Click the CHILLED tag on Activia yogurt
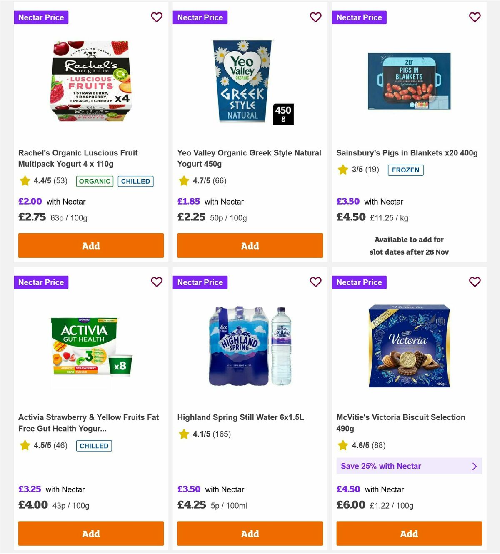500x554 pixels. [x=94, y=446]
